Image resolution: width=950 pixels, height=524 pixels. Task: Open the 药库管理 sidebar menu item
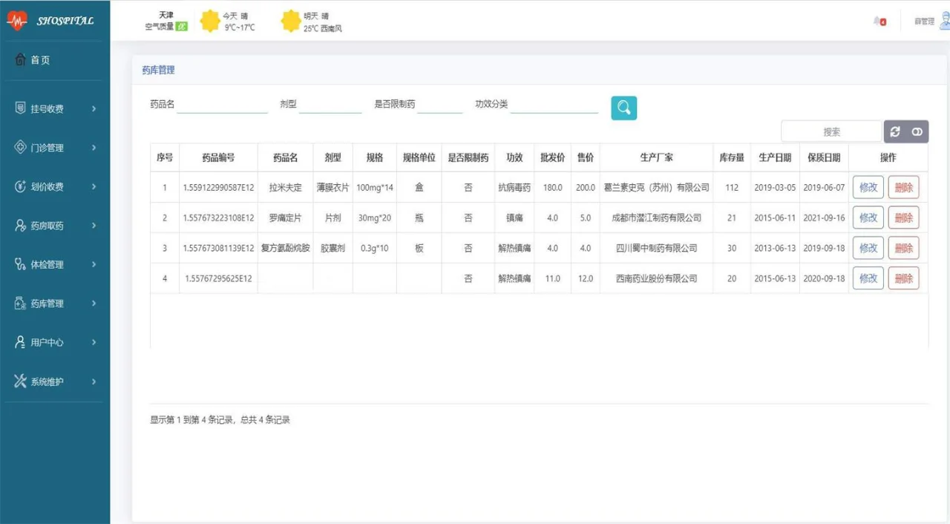[x=47, y=304]
